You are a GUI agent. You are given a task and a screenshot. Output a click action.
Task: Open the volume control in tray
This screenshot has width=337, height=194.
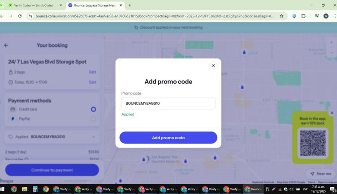(x=291, y=189)
